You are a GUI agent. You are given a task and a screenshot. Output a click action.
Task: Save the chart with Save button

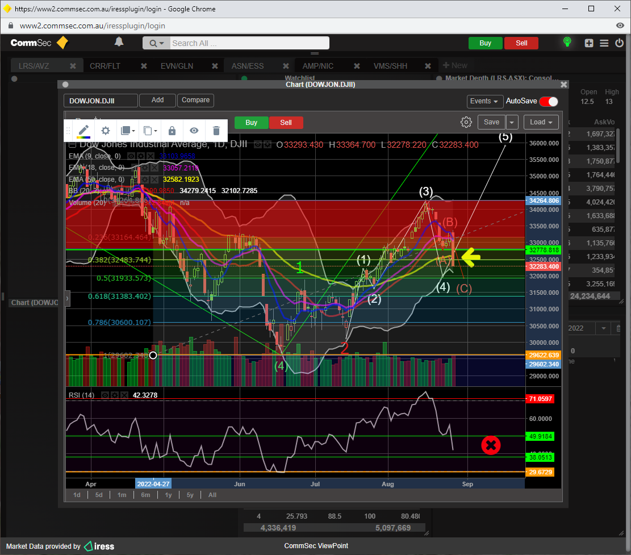(x=491, y=122)
